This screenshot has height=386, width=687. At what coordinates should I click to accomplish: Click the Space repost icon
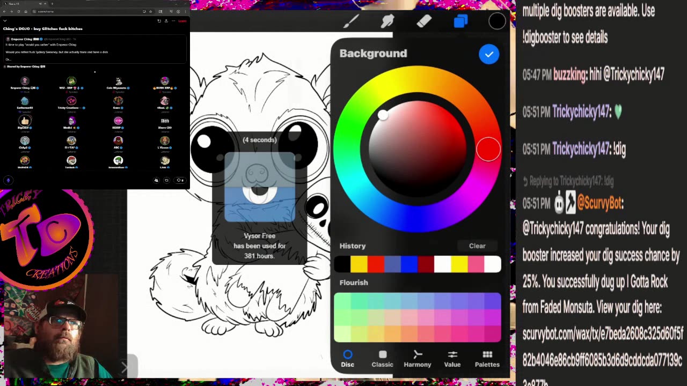click(x=166, y=180)
